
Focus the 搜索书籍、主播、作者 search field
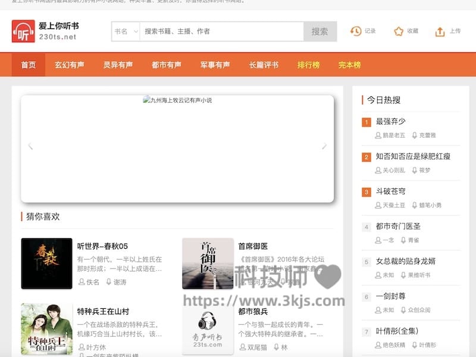pos(221,31)
